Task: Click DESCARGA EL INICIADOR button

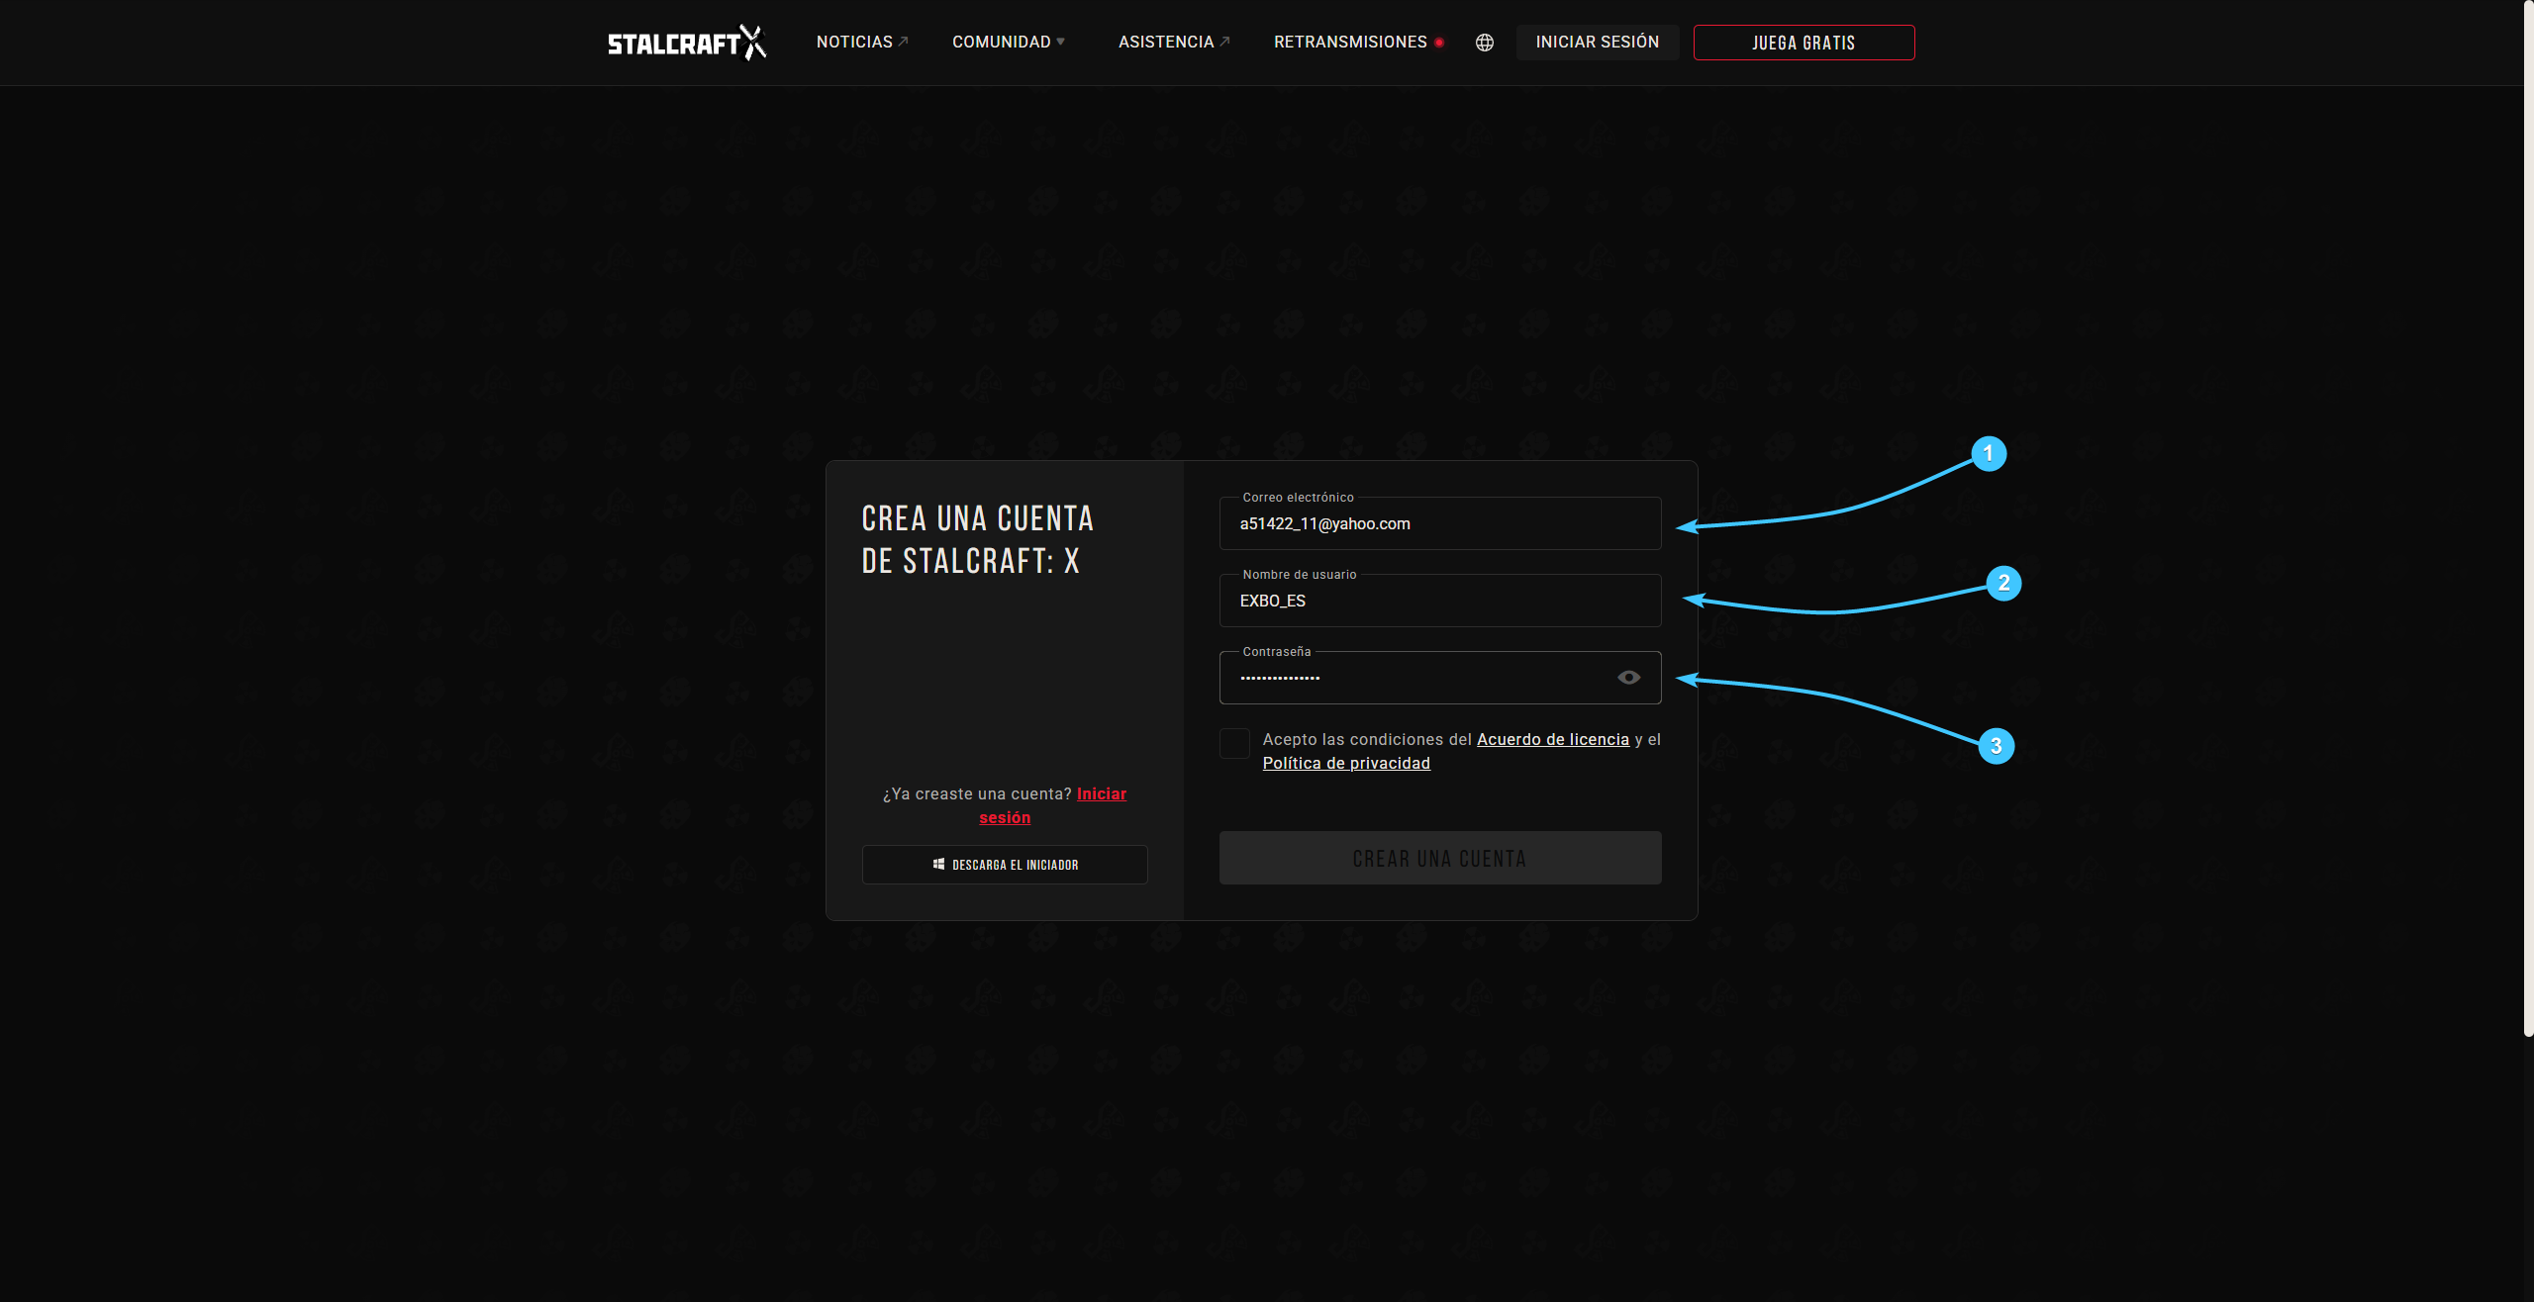Action: (1005, 865)
